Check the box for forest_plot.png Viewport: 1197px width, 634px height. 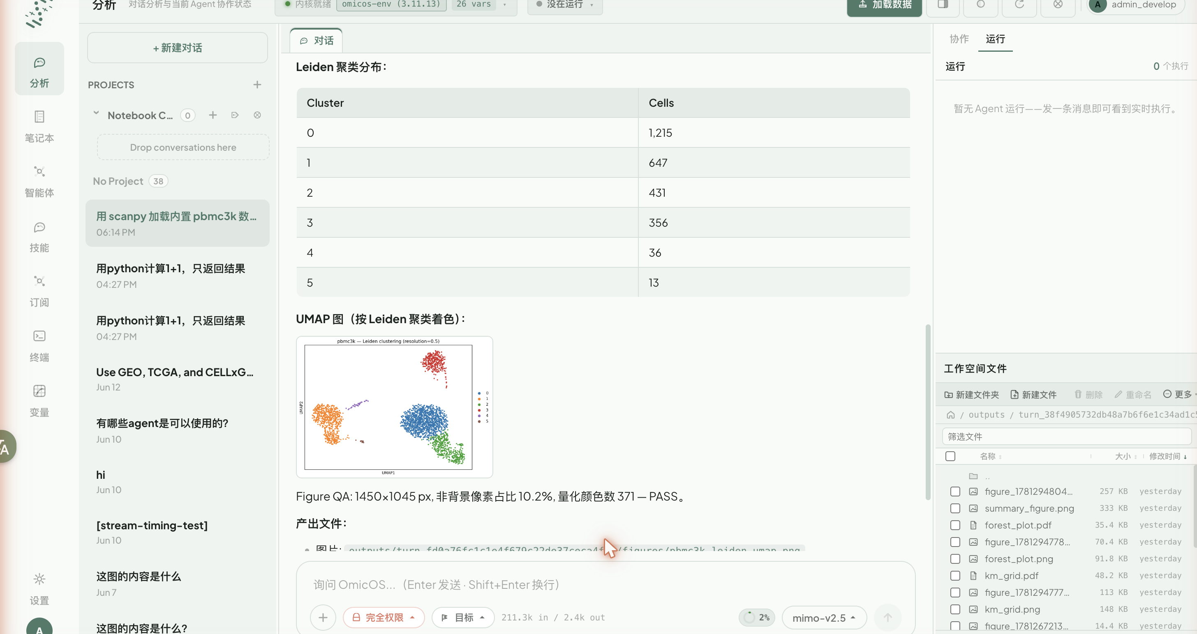click(955, 559)
